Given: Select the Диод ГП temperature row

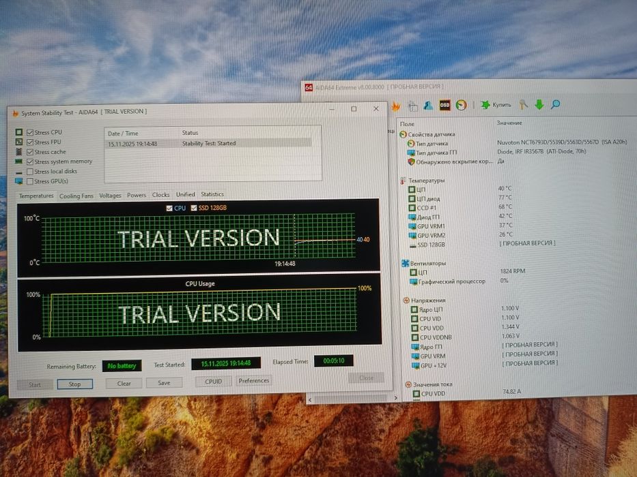Looking at the screenshot, I should pos(459,217).
